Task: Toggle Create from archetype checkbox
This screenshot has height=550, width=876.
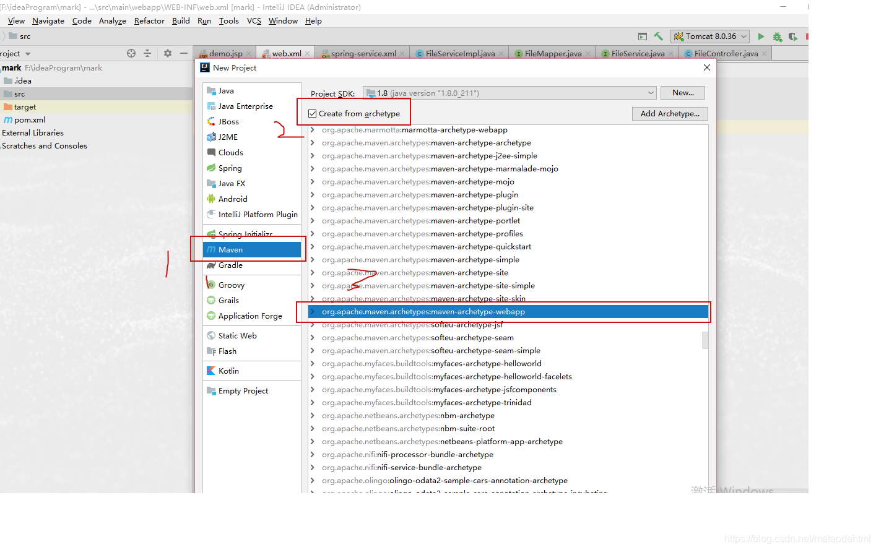Action: pyautogui.click(x=313, y=114)
